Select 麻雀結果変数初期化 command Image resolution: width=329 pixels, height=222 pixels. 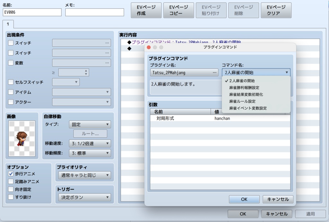click(256, 95)
